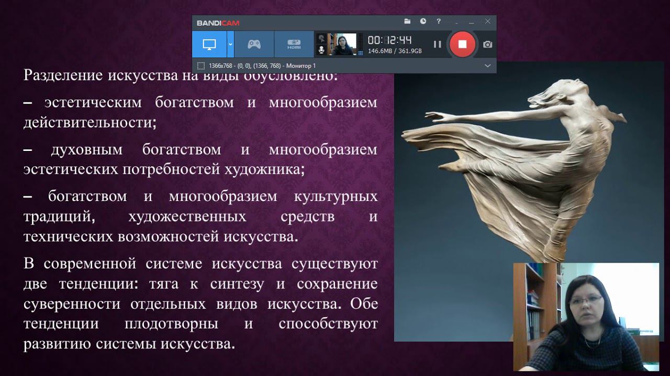Screen dimensions: 670x376
Task: Click file size text 146.6MB / 361.9GB
Action: pos(394,51)
